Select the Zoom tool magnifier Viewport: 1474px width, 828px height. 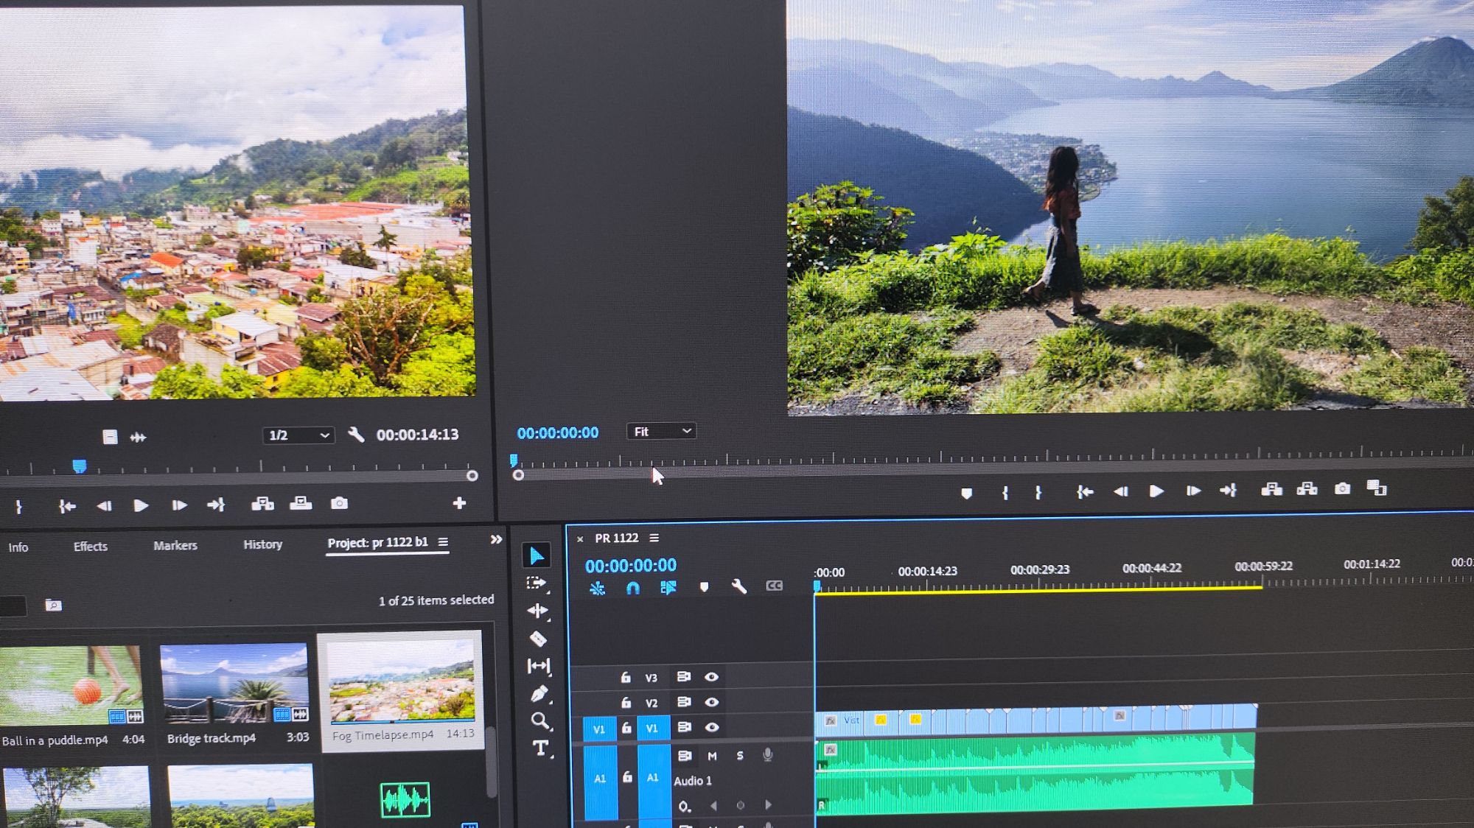[x=540, y=720]
